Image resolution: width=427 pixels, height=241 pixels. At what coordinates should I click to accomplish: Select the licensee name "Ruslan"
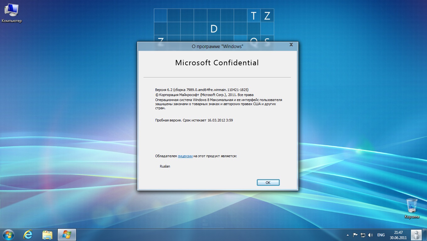(165, 166)
